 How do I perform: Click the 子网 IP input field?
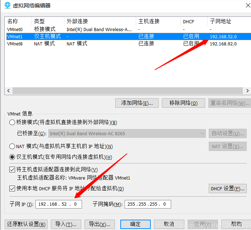click(x=59, y=204)
